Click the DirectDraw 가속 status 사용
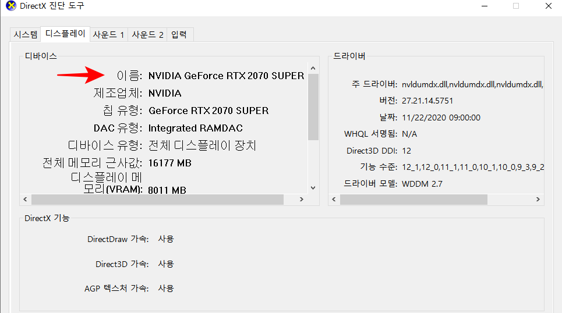 [166, 239]
